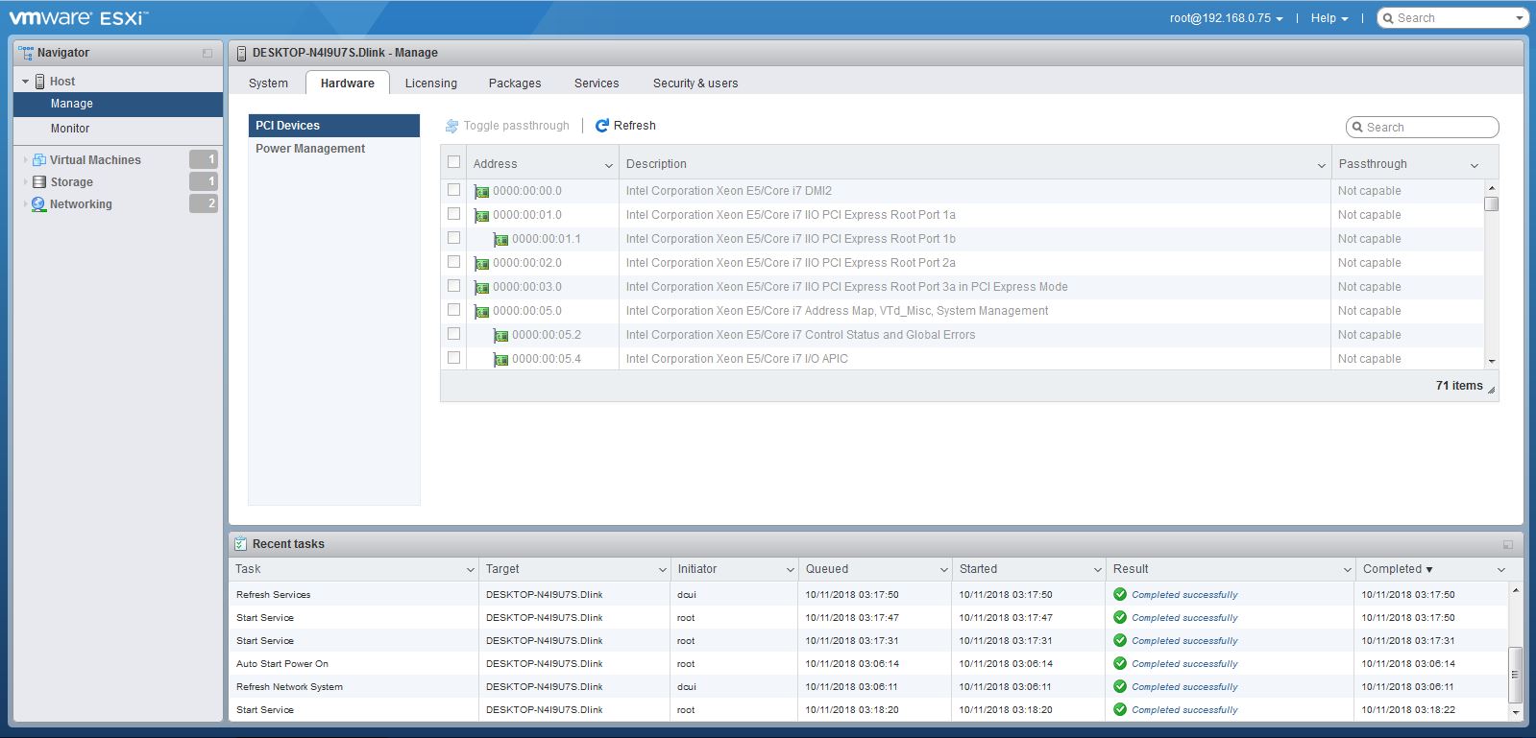Viewport: 1536px width, 738px height.
Task: Check the box for device 0000:00:05.2
Action: pos(454,334)
